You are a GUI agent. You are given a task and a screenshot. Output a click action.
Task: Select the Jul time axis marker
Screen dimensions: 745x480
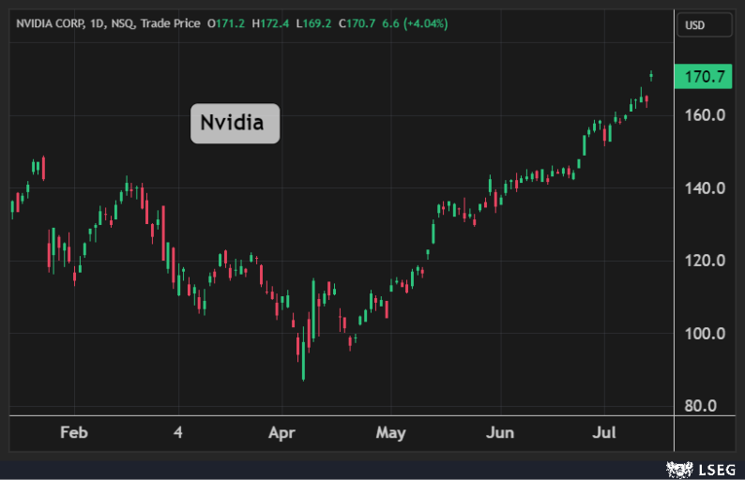click(x=606, y=432)
